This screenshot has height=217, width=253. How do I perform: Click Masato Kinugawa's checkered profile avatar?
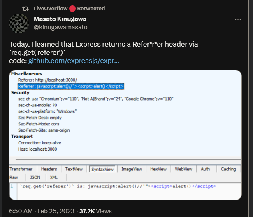[19, 24]
